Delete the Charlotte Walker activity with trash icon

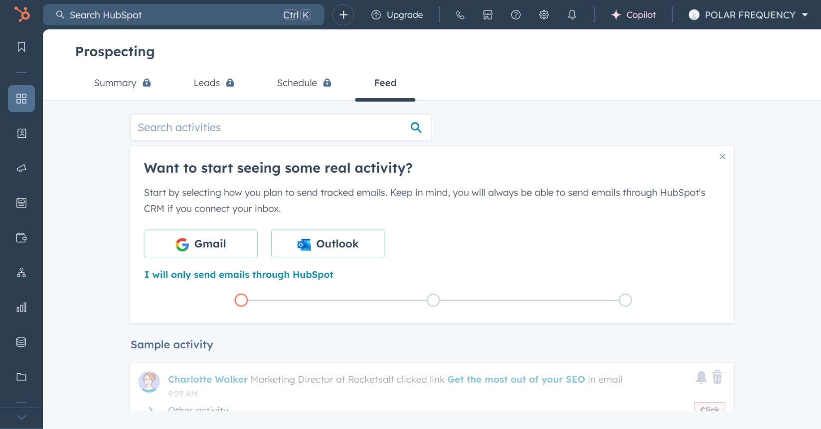(x=717, y=377)
